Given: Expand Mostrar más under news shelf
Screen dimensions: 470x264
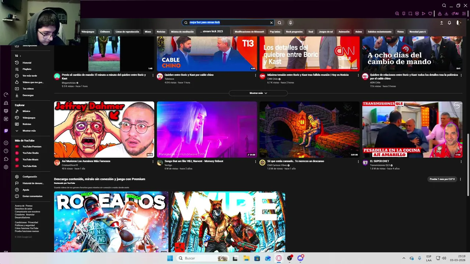Looking at the screenshot, I should (258, 93).
